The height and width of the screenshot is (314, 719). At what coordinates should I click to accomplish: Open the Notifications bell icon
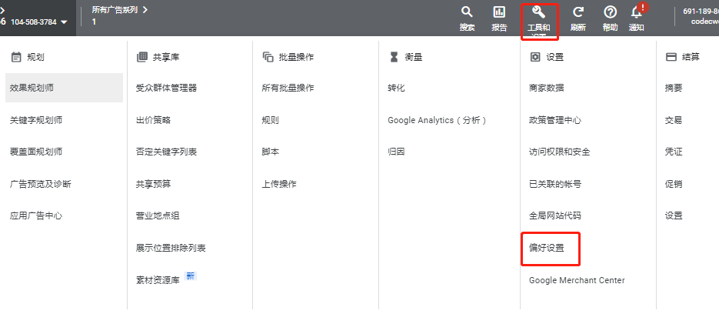pyautogui.click(x=636, y=12)
